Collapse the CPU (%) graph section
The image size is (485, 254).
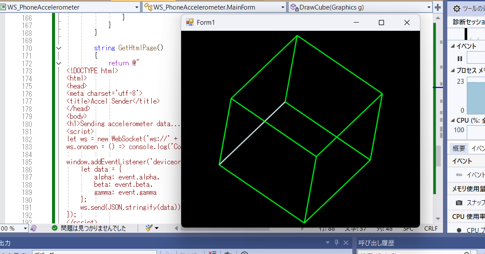click(x=452, y=120)
